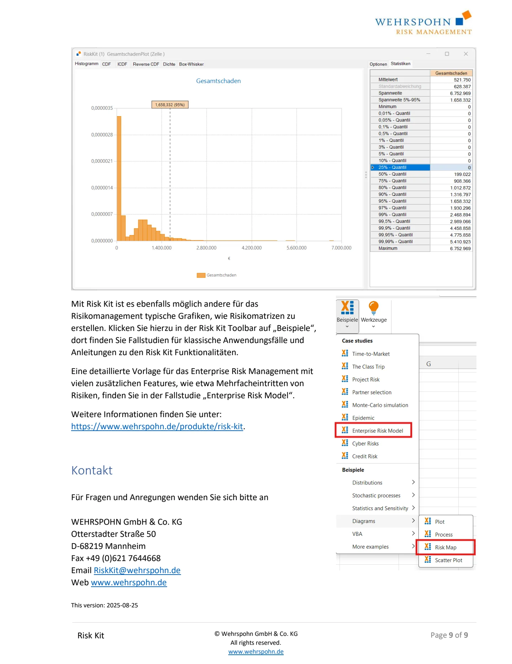Open the Project Risk case study icon
Viewport: 512px width, 664px height.
(x=345, y=379)
